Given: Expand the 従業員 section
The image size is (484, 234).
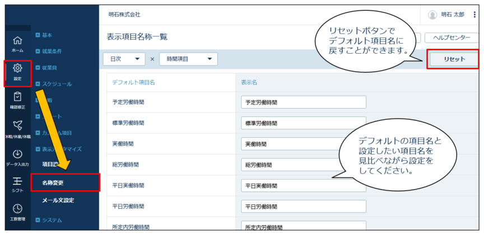Looking at the screenshot, I should click(x=46, y=68).
